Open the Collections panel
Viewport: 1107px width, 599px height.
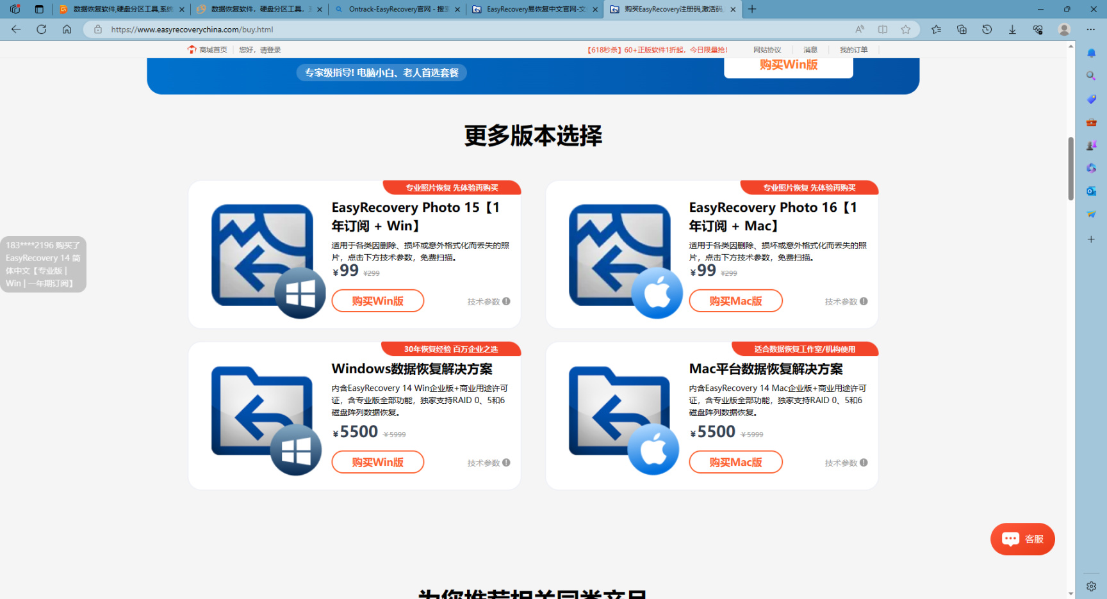coord(962,29)
